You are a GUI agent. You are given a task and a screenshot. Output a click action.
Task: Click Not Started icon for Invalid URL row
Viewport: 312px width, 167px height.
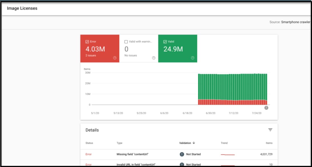pos(182,164)
